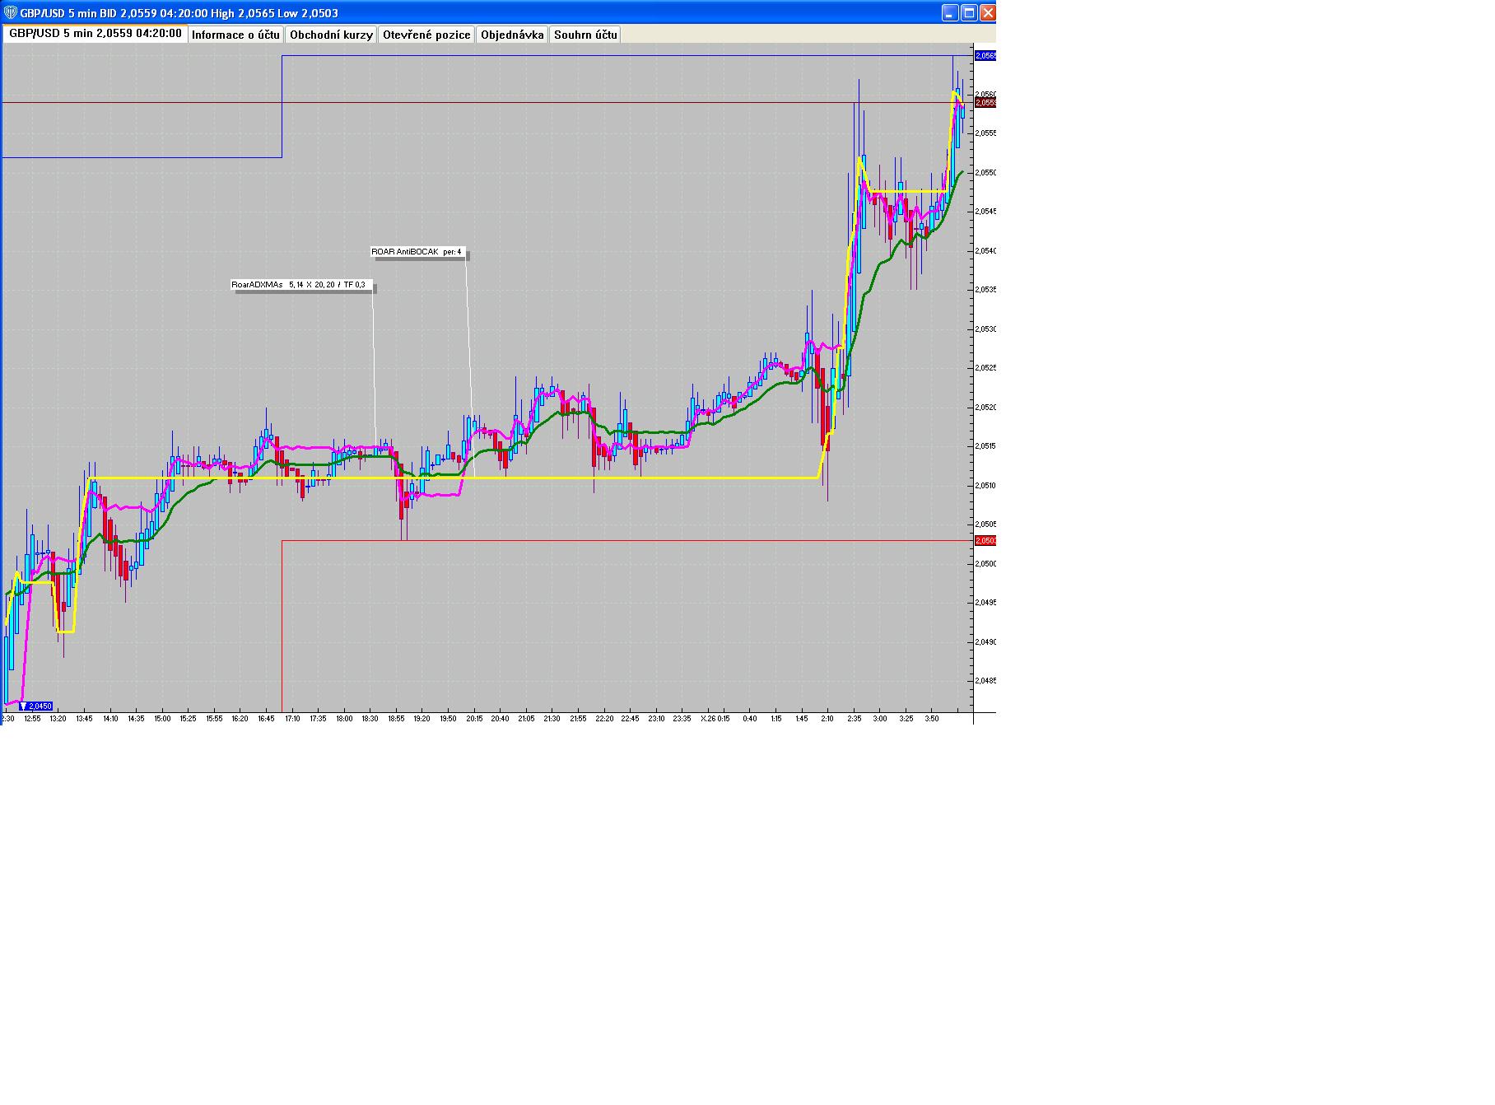
Task: Click the 3:50 time axis label
Action: point(931,719)
